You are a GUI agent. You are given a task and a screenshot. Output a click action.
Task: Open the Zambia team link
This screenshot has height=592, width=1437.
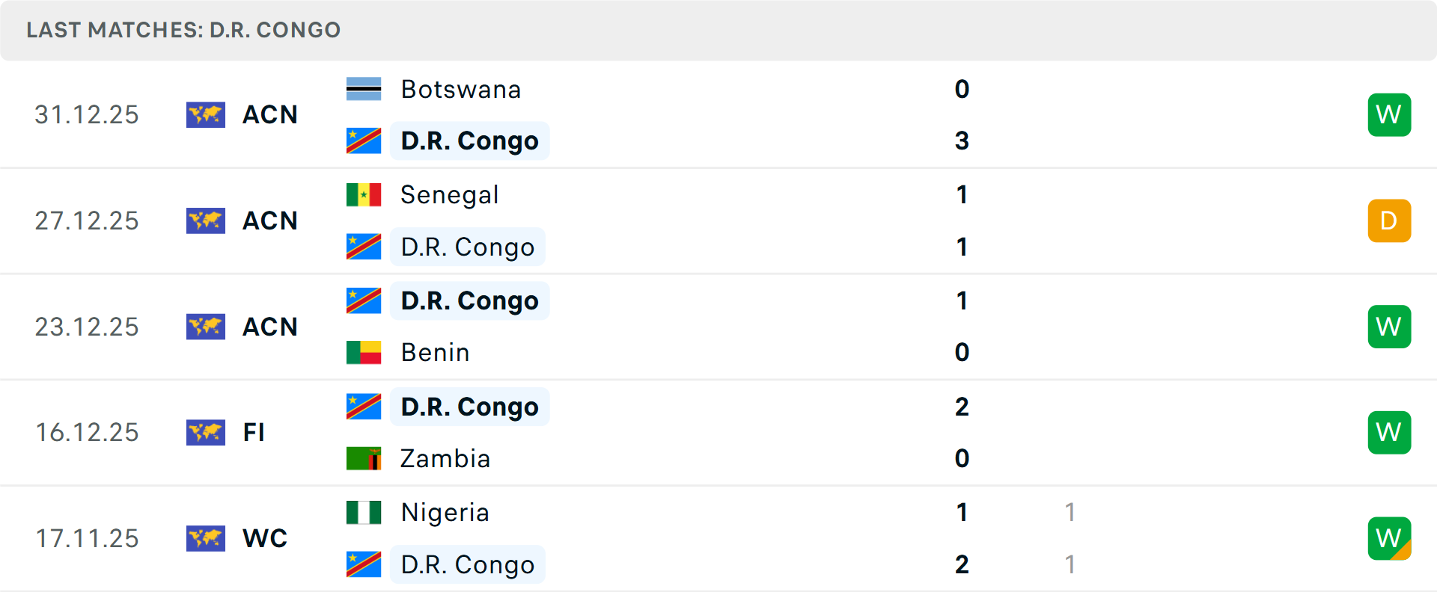pos(445,458)
